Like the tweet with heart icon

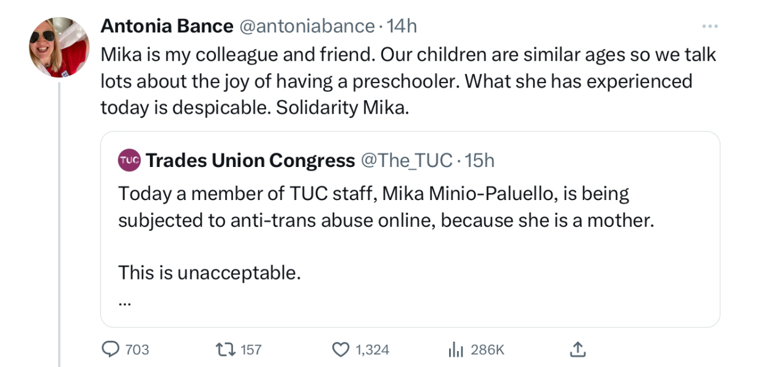click(x=340, y=349)
